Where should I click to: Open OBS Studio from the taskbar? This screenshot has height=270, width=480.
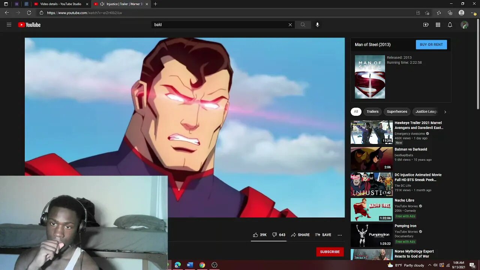click(214, 265)
